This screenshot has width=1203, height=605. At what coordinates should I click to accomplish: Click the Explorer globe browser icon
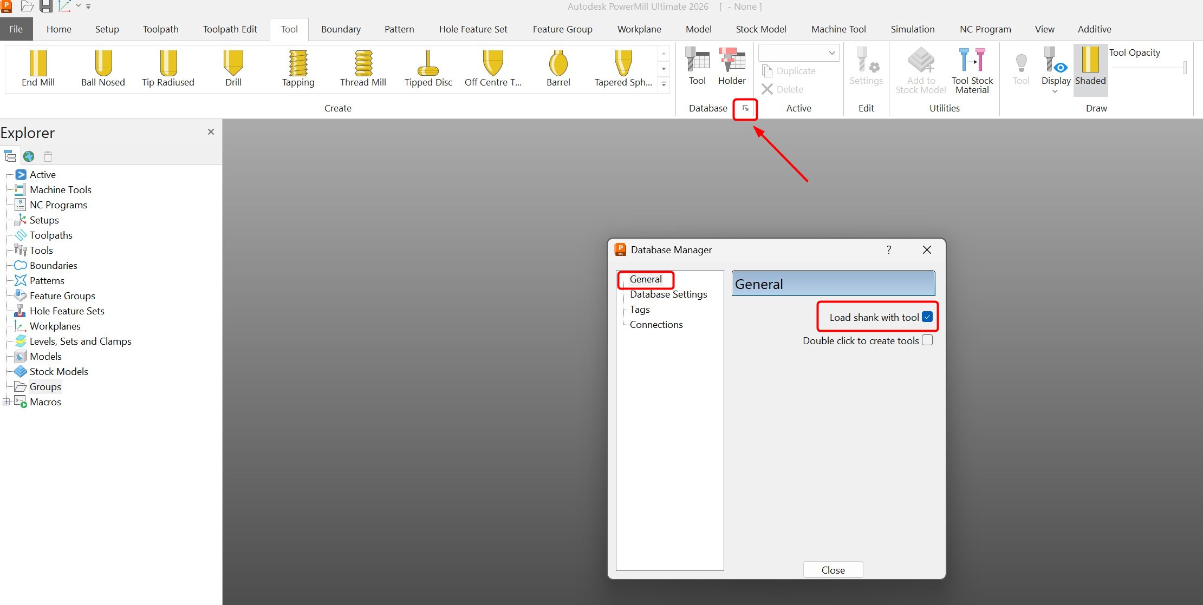coord(29,156)
